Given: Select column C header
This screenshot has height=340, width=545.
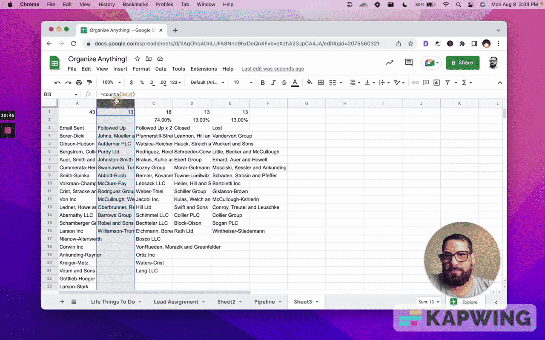Looking at the screenshot, I should pyautogui.click(x=154, y=103).
